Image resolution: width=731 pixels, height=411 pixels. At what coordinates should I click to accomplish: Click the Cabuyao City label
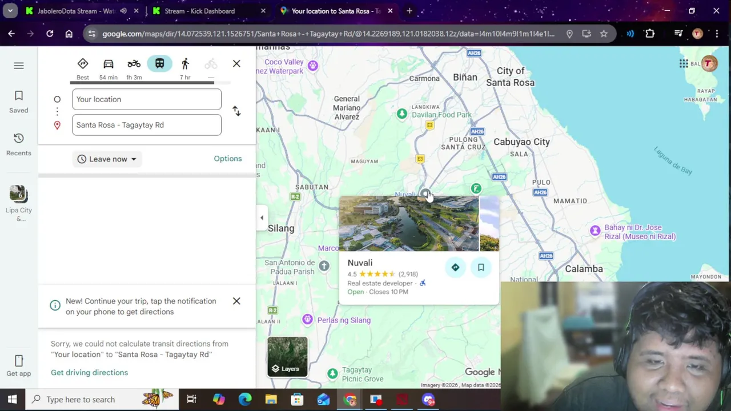[521, 142]
